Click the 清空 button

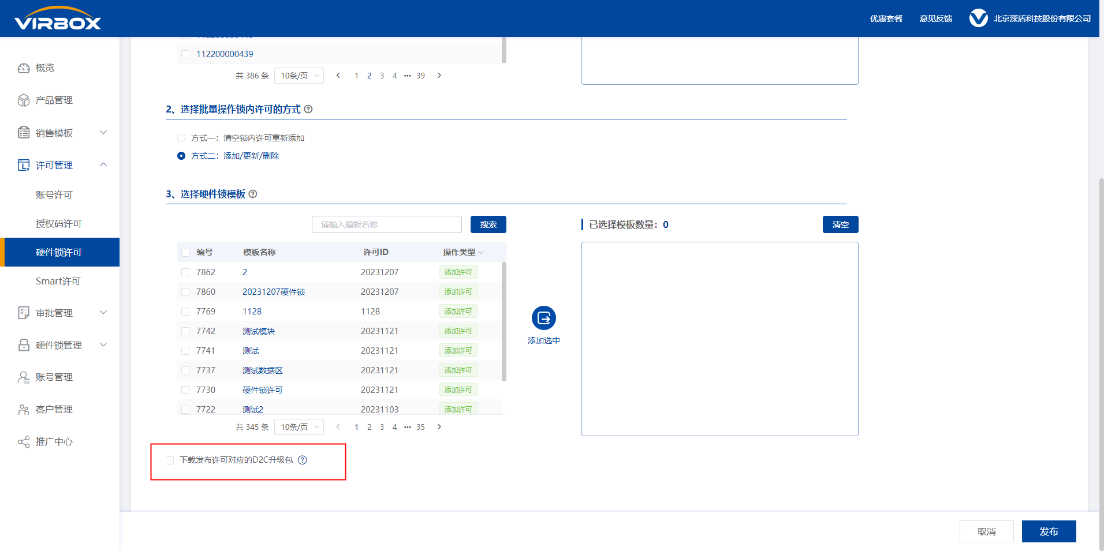(x=841, y=224)
